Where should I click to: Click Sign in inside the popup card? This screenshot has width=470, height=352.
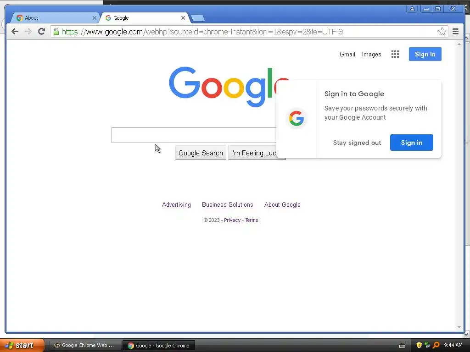pyautogui.click(x=412, y=143)
